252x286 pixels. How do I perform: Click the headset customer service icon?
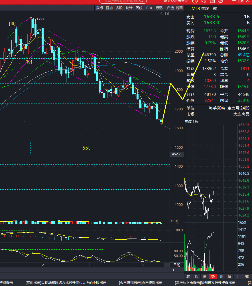pyautogui.click(x=204, y=1)
